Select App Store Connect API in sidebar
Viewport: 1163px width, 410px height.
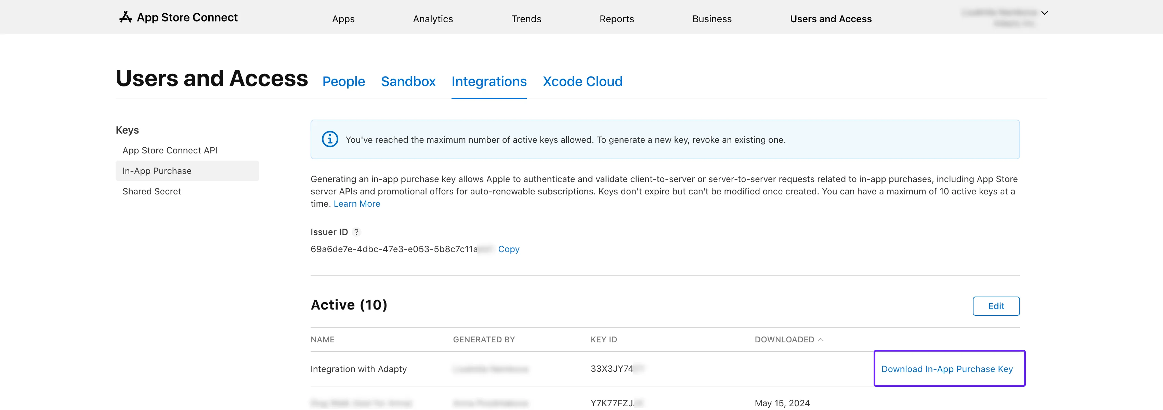pyautogui.click(x=170, y=151)
